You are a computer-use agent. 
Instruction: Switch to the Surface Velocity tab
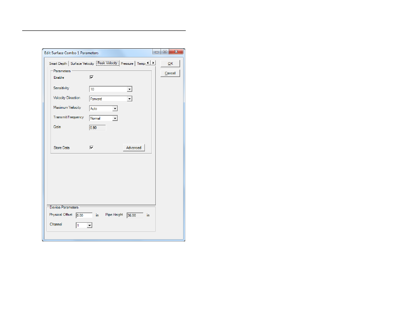82,64
